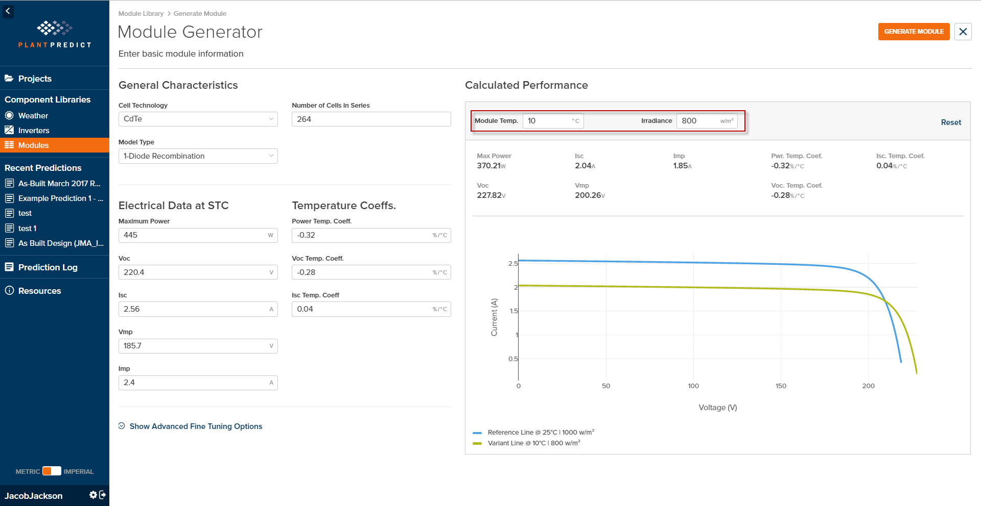Click the Reset link
This screenshot has width=981, height=506.
point(951,122)
